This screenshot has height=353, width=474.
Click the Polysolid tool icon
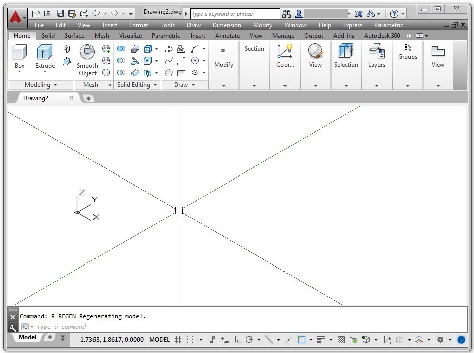(x=67, y=48)
